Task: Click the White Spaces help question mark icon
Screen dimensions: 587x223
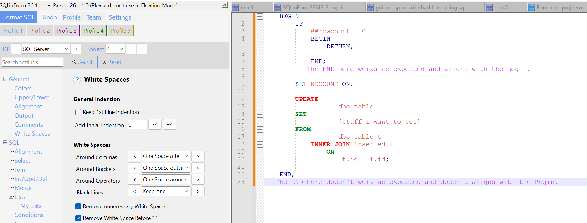Action: click(x=77, y=80)
